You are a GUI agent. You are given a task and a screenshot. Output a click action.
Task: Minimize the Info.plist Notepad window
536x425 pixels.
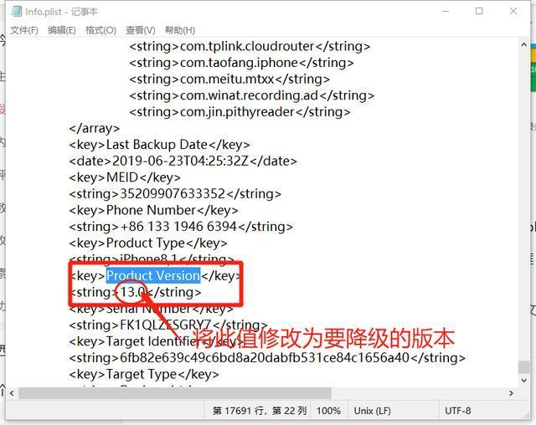[446, 11]
